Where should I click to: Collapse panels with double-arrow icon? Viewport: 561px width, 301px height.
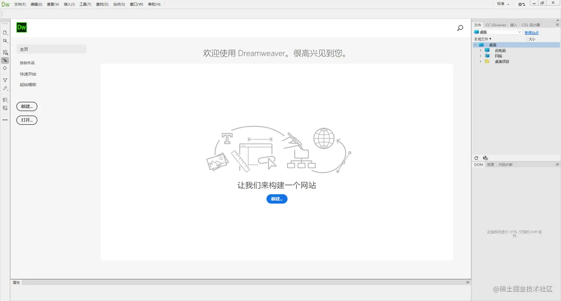(558, 20)
